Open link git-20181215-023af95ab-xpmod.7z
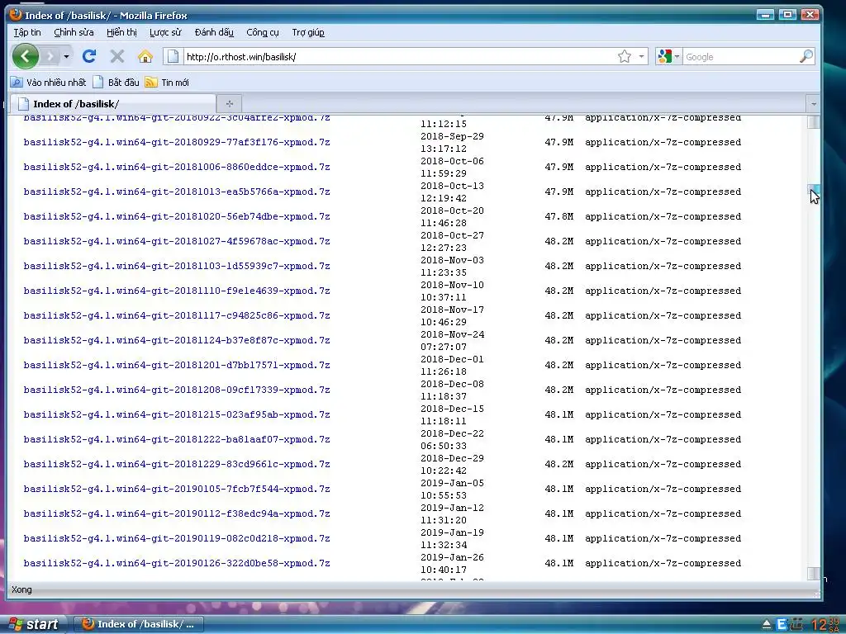Screen dimensions: 846x634 coord(177,415)
